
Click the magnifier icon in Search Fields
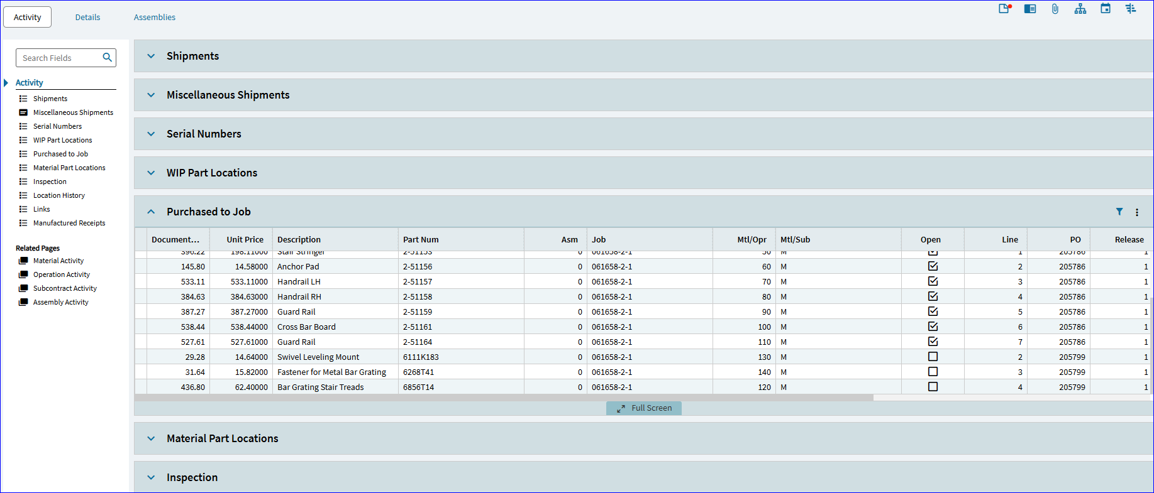[x=108, y=57]
